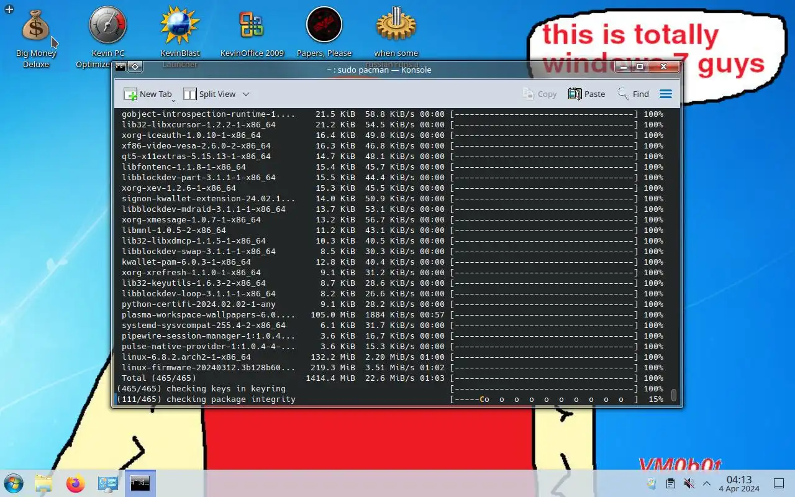This screenshot has width=795, height=497.
Task: Click the linux-6.8.2.arch2-1-x86_64 line
Action: [392, 357]
